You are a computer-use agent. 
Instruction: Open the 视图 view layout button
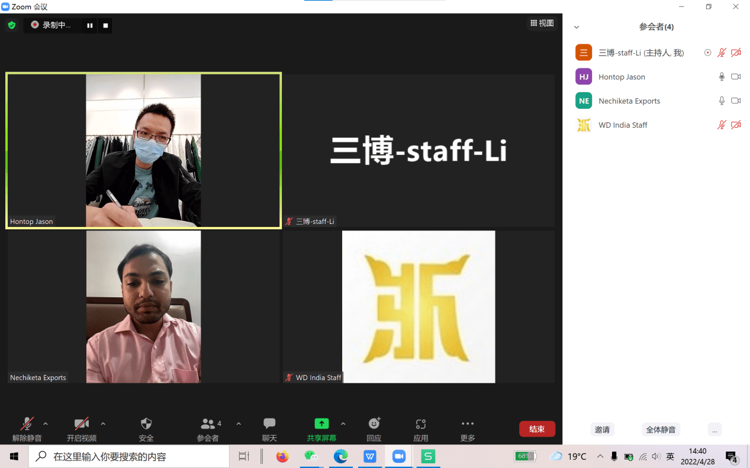click(542, 24)
